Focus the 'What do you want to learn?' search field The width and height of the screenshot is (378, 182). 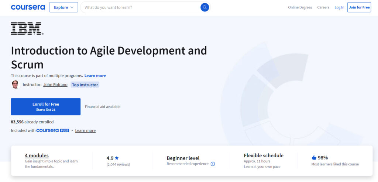point(140,7)
